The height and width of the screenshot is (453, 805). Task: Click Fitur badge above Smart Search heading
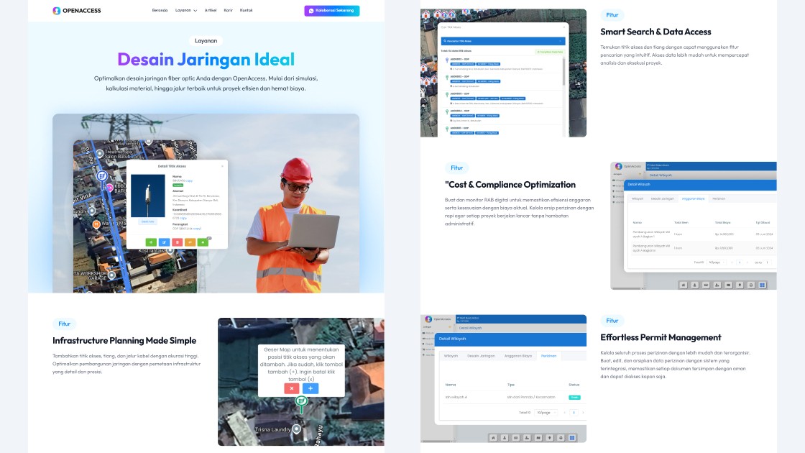coord(612,15)
